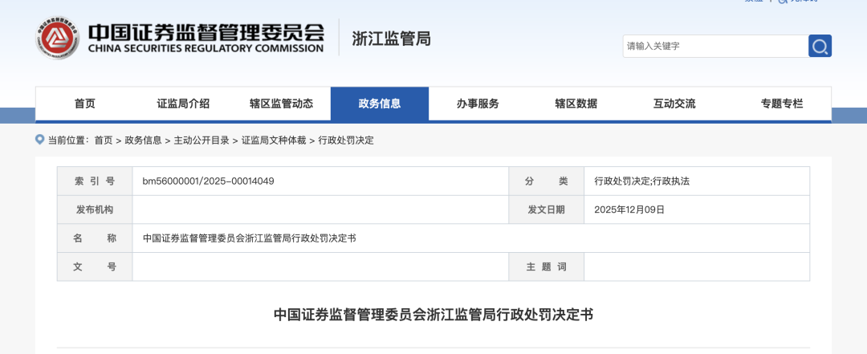Open the 专题专栏 navigation tab
The image size is (867, 354).
pos(781,104)
